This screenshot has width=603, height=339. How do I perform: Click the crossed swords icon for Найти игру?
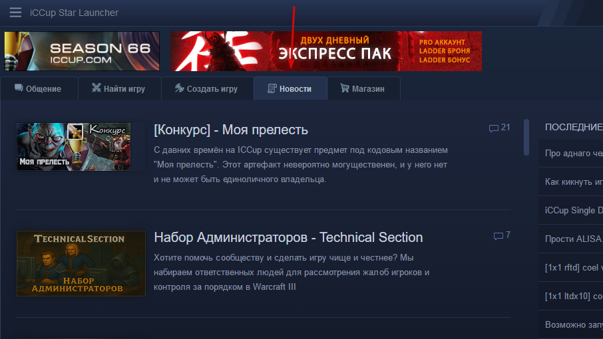click(96, 88)
